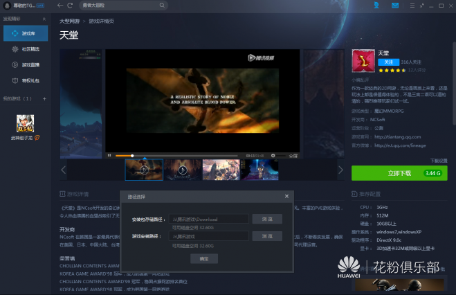The width and height of the screenshot is (456, 295).
Task: Toggle fullscreen 全屏 on video player
Action: pyautogui.click(x=293, y=156)
